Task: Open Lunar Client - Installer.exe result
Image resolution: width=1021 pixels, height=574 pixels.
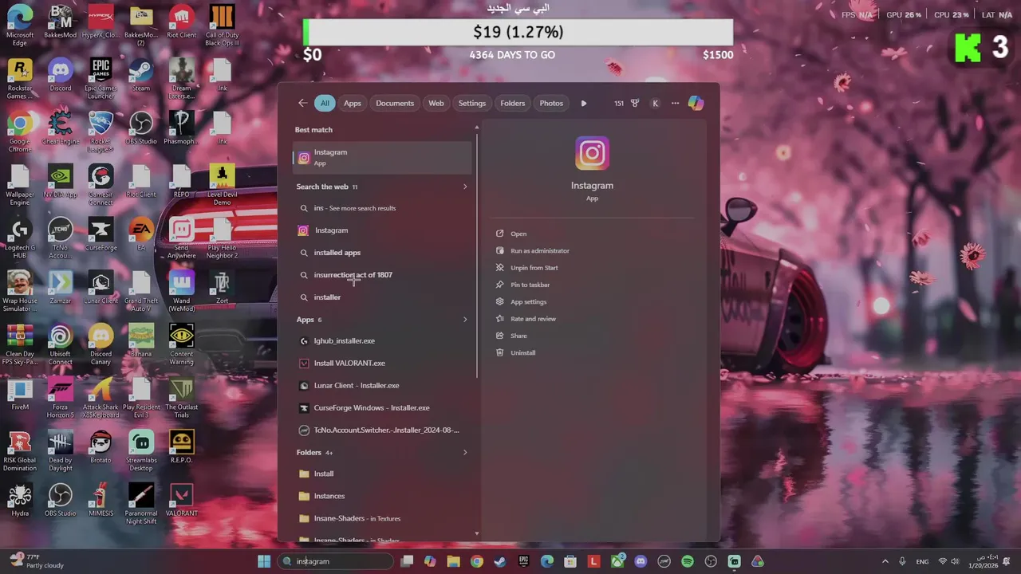Action: pyautogui.click(x=382, y=386)
